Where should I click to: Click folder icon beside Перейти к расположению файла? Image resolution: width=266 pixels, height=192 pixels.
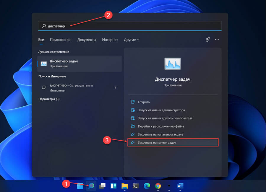click(133, 126)
